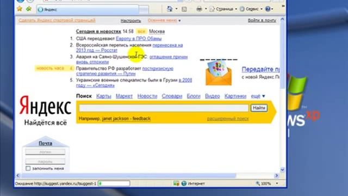Click the Найти search button

[x=259, y=108]
